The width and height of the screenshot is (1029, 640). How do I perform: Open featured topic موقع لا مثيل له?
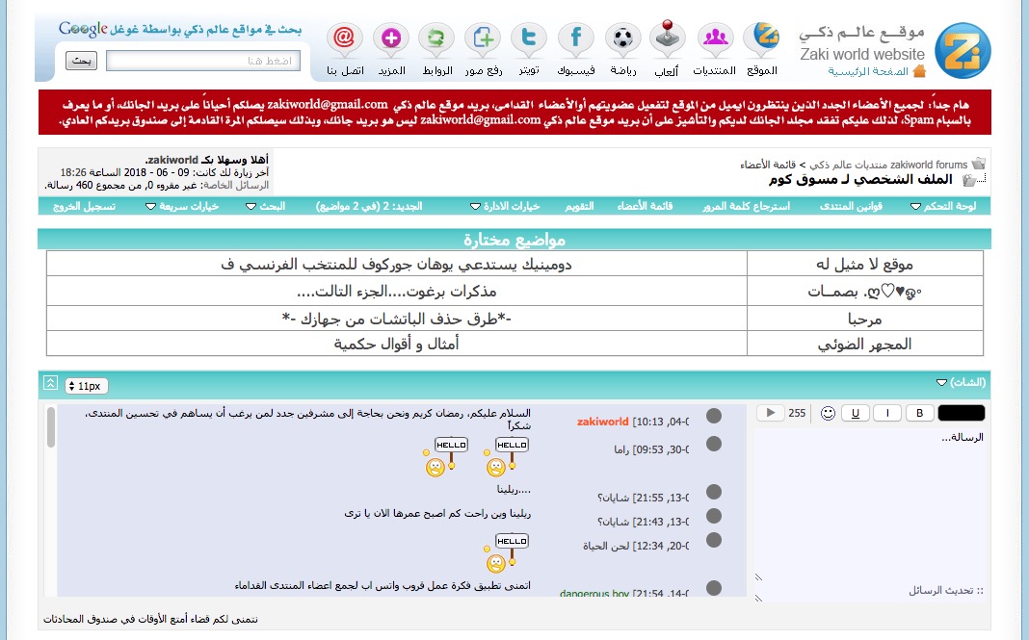[x=864, y=265]
